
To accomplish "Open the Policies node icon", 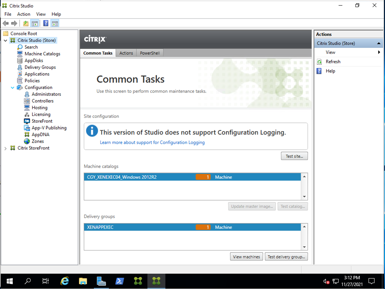I will pyautogui.click(x=20, y=80).
